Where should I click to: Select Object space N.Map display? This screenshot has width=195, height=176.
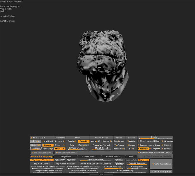pyautogui.click(x=149, y=141)
